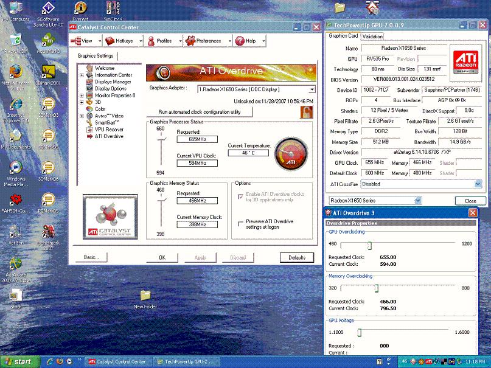Viewport: 491px width, 368px height.
Task: Click the Welcome icon in the settings tree
Action: (89, 68)
